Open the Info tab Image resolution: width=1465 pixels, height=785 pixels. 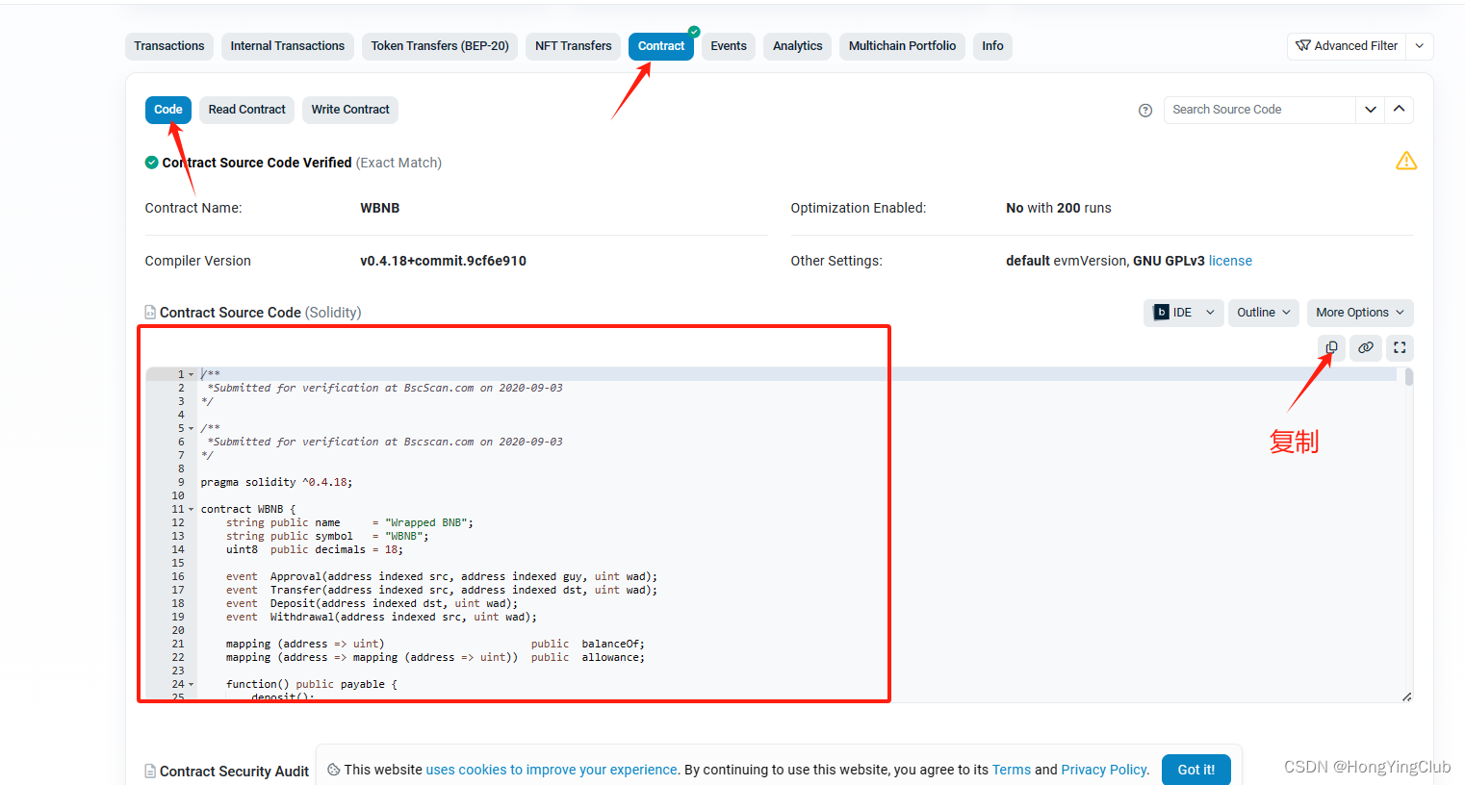tap(992, 46)
